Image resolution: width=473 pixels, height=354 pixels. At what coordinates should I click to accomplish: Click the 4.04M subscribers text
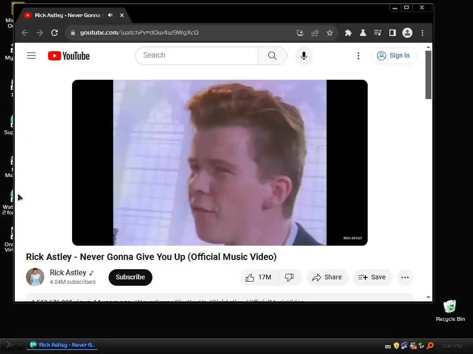(x=73, y=282)
